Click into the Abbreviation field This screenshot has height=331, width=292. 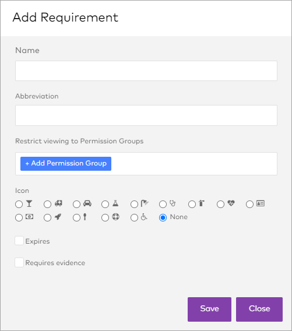tap(146, 115)
